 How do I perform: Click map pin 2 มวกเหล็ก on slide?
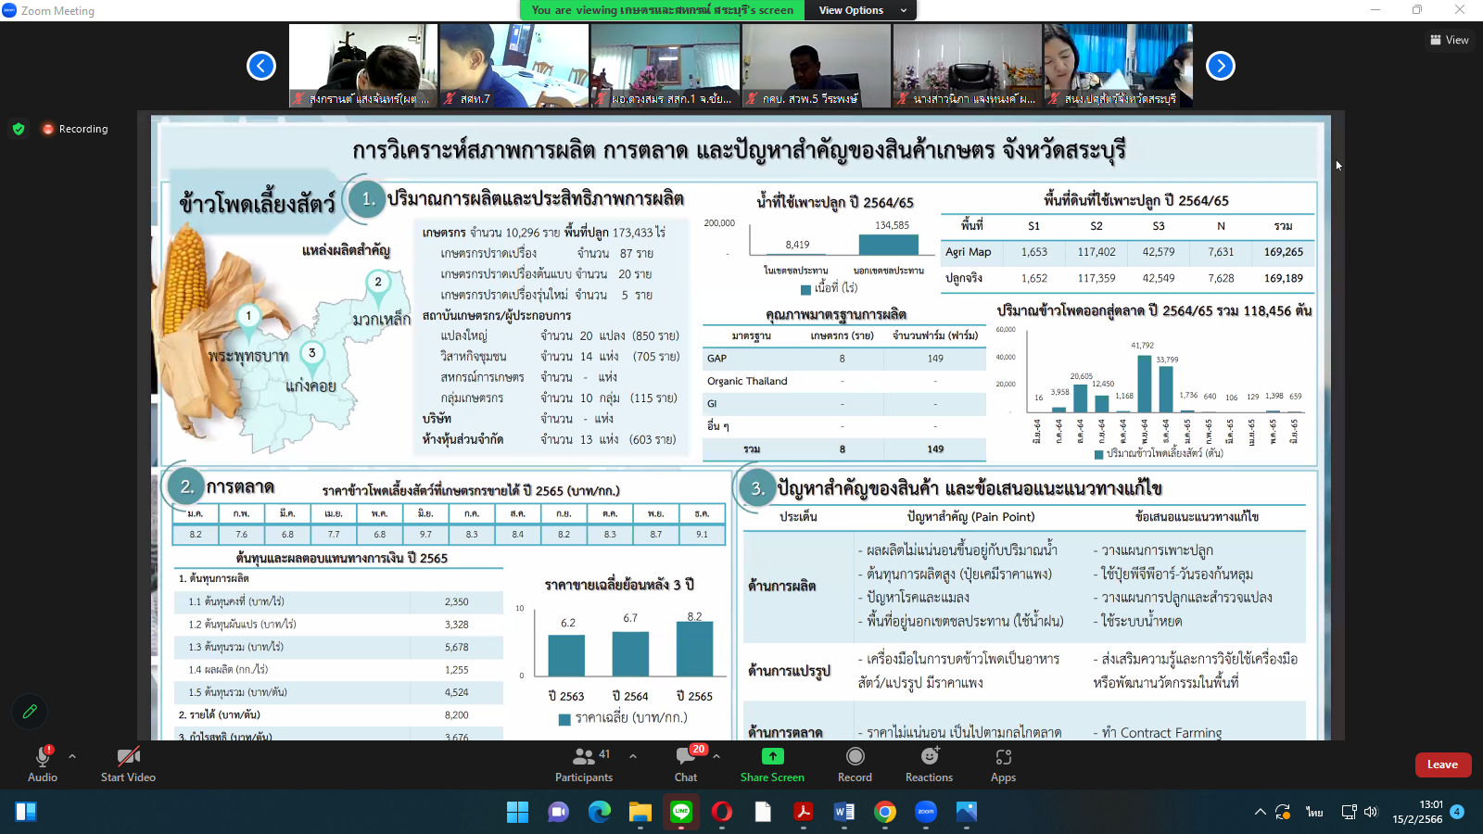378,285
